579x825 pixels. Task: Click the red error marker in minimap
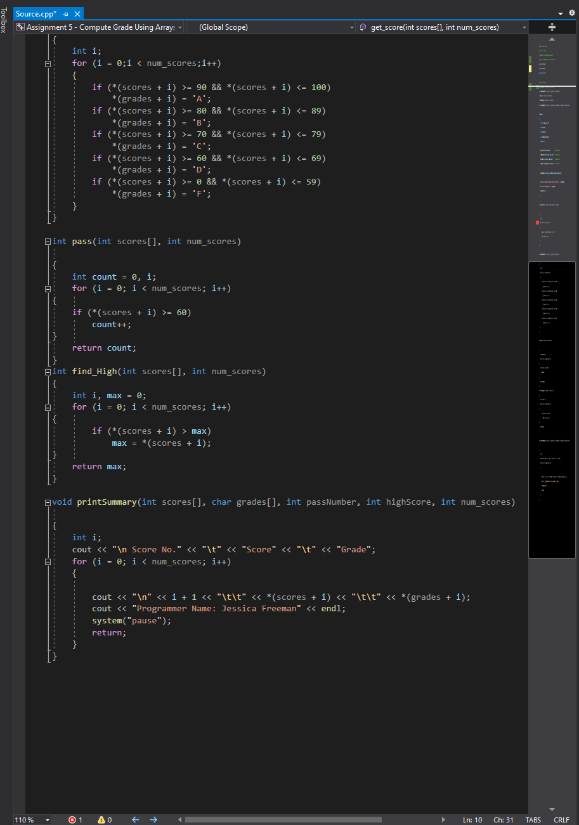[537, 223]
